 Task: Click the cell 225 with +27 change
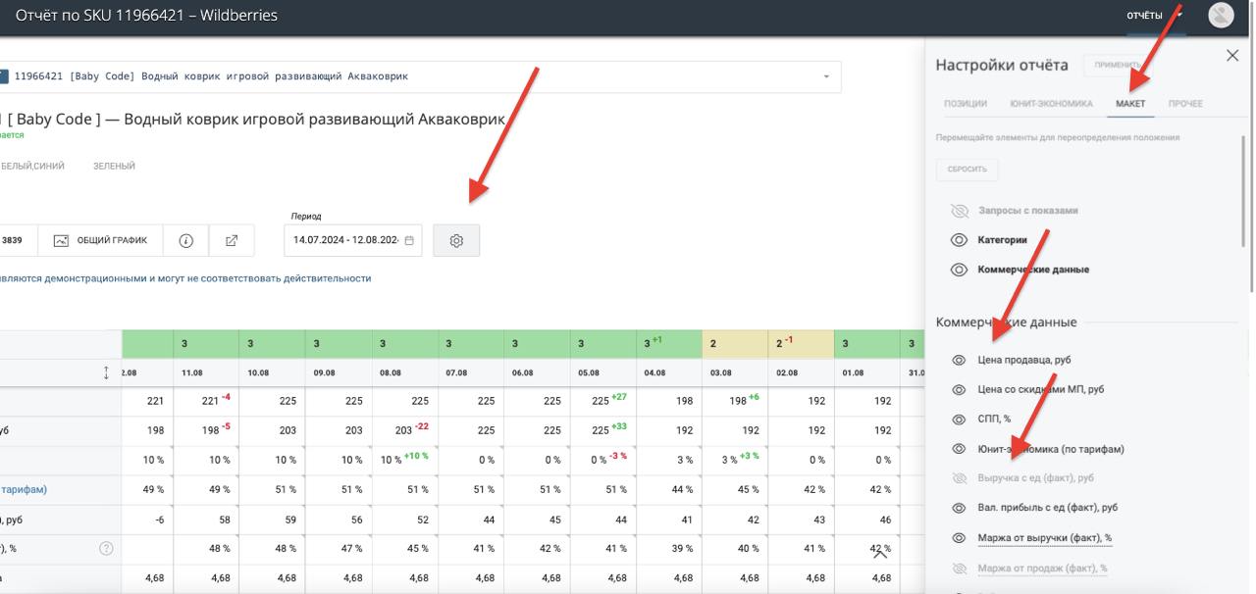tap(603, 401)
